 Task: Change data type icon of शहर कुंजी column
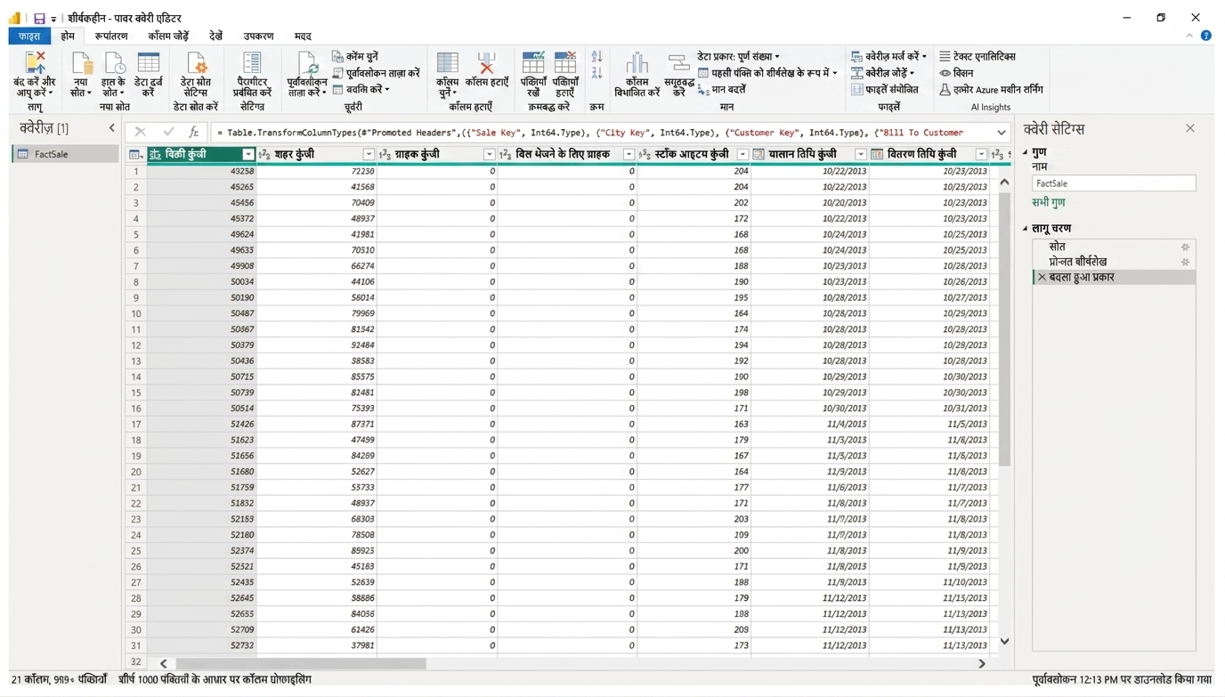tap(264, 154)
